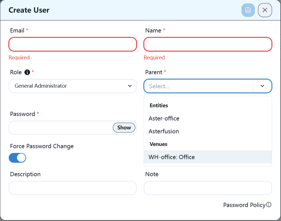This screenshot has width=281, height=221.
Task: Click into the Password field
Action: point(61,128)
